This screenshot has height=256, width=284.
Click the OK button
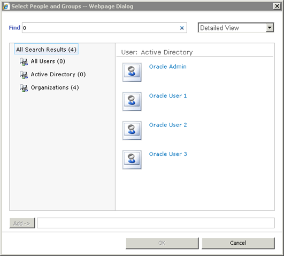pyautogui.click(x=162, y=243)
